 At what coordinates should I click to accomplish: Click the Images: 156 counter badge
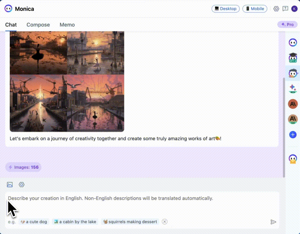click(x=23, y=167)
